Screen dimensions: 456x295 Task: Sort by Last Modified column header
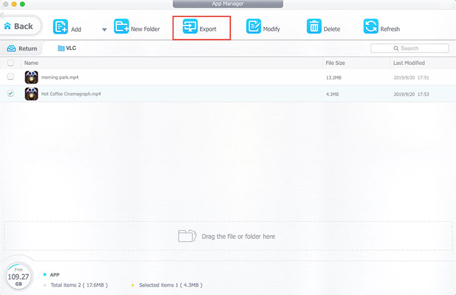pos(409,63)
